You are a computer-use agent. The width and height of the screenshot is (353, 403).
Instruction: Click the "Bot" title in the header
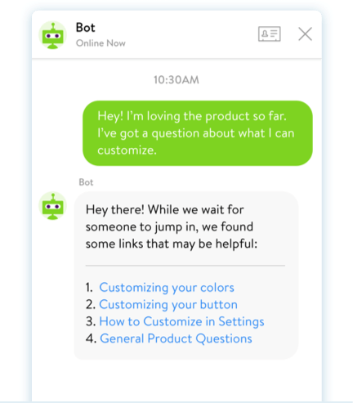pyautogui.click(x=86, y=28)
